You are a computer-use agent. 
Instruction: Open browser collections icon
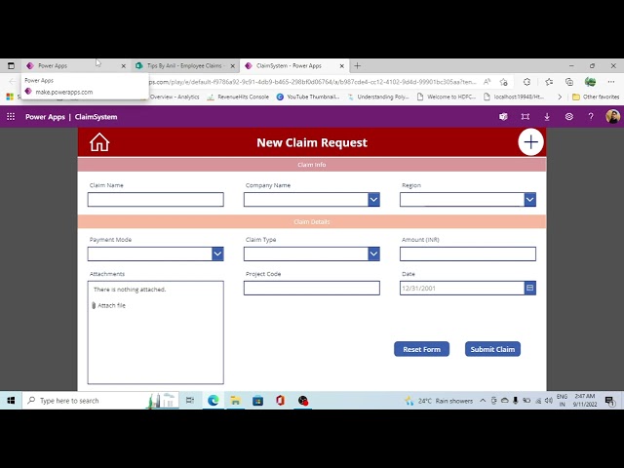[569, 82]
